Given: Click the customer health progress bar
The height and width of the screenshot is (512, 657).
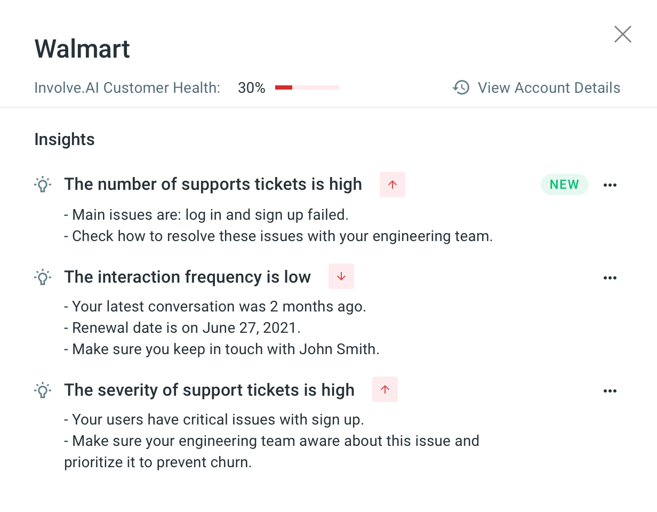Looking at the screenshot, I should (307, 87).
